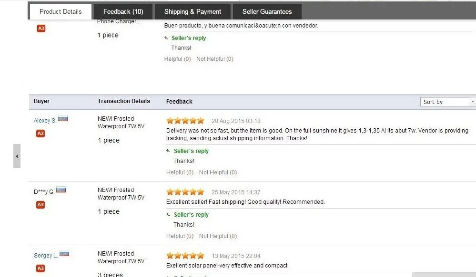Click the Sort by dropdown arrow
Image resolution: width=476 pixels, height=277 pixels.
pos(472,102)
